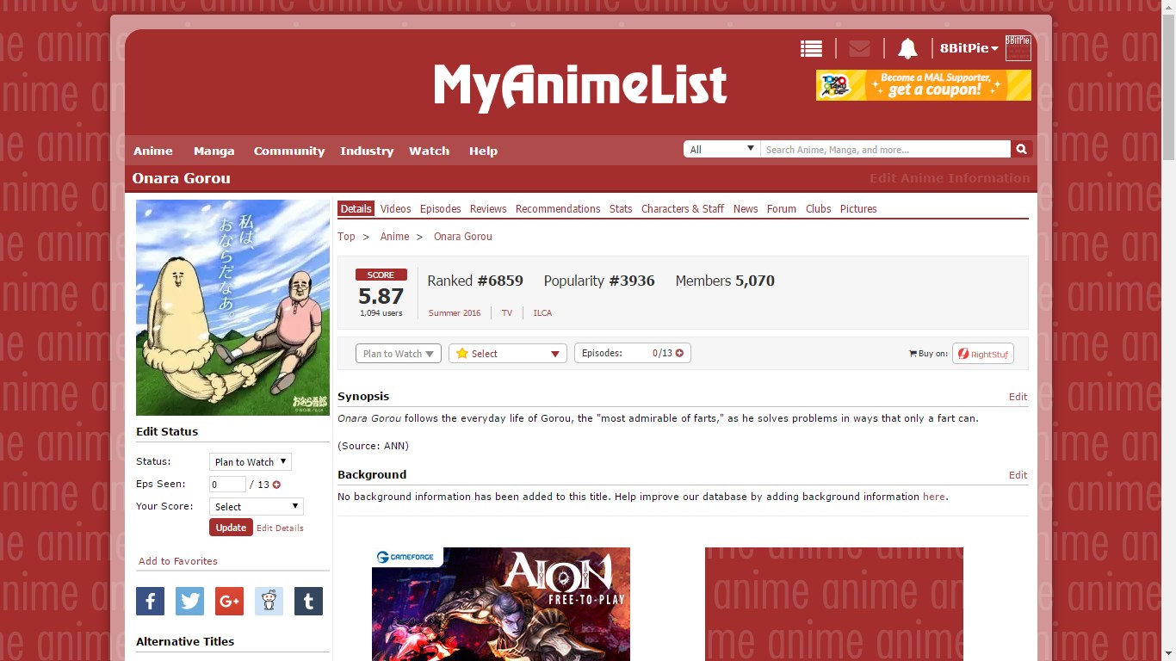Viewport: 1176px width, 661px height.
Task: Share the anime on Twitter
Action: coord(189,601)
